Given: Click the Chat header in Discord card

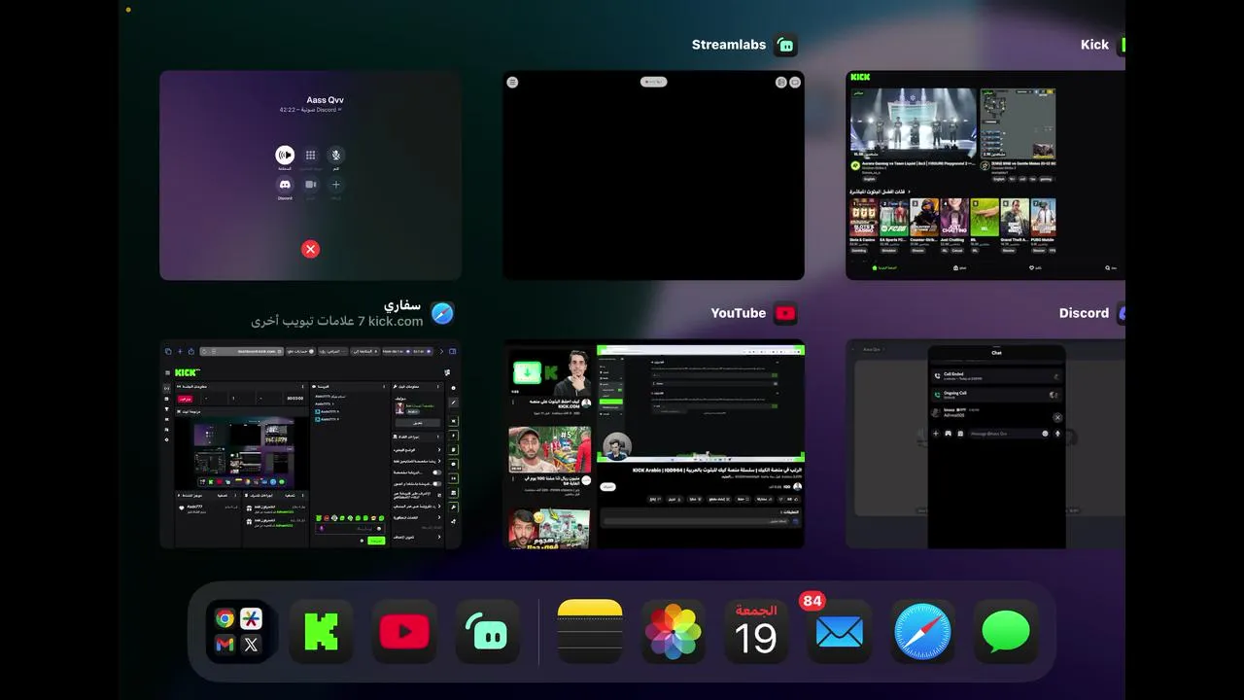Looking at the screenshot, I should pos(996,353).
